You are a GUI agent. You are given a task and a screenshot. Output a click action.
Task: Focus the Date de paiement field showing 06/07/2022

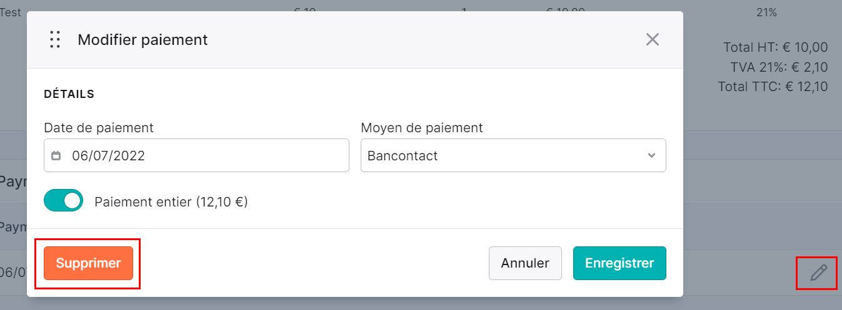click(x=196, y=155)
